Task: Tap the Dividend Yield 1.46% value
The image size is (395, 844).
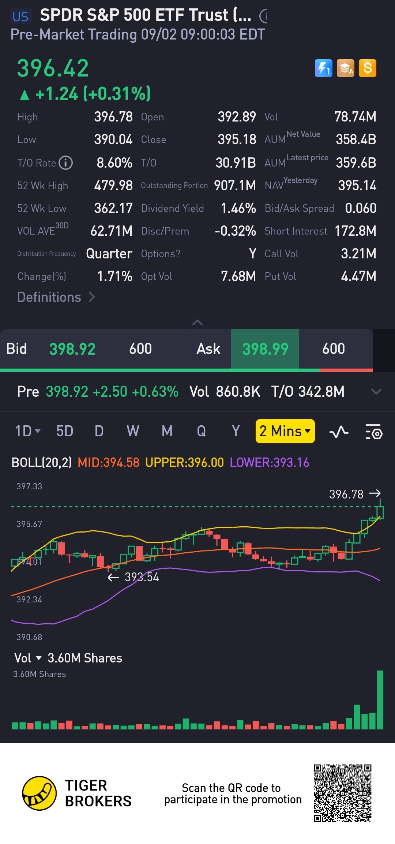Action: [238, 208]
